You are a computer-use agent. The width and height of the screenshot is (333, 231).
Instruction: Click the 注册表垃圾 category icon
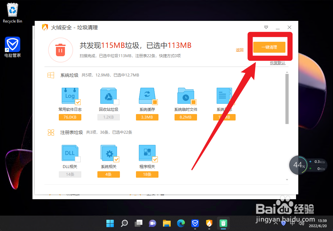(51, 132)
